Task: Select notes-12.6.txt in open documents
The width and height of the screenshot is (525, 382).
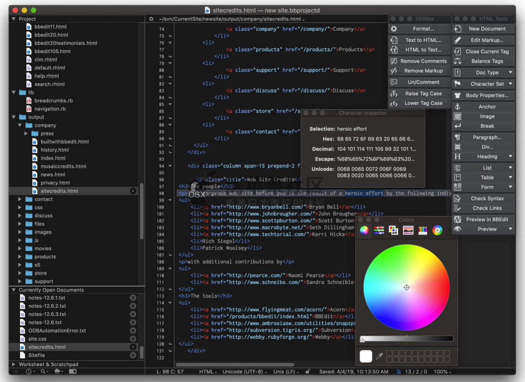Action: [45, 322]
